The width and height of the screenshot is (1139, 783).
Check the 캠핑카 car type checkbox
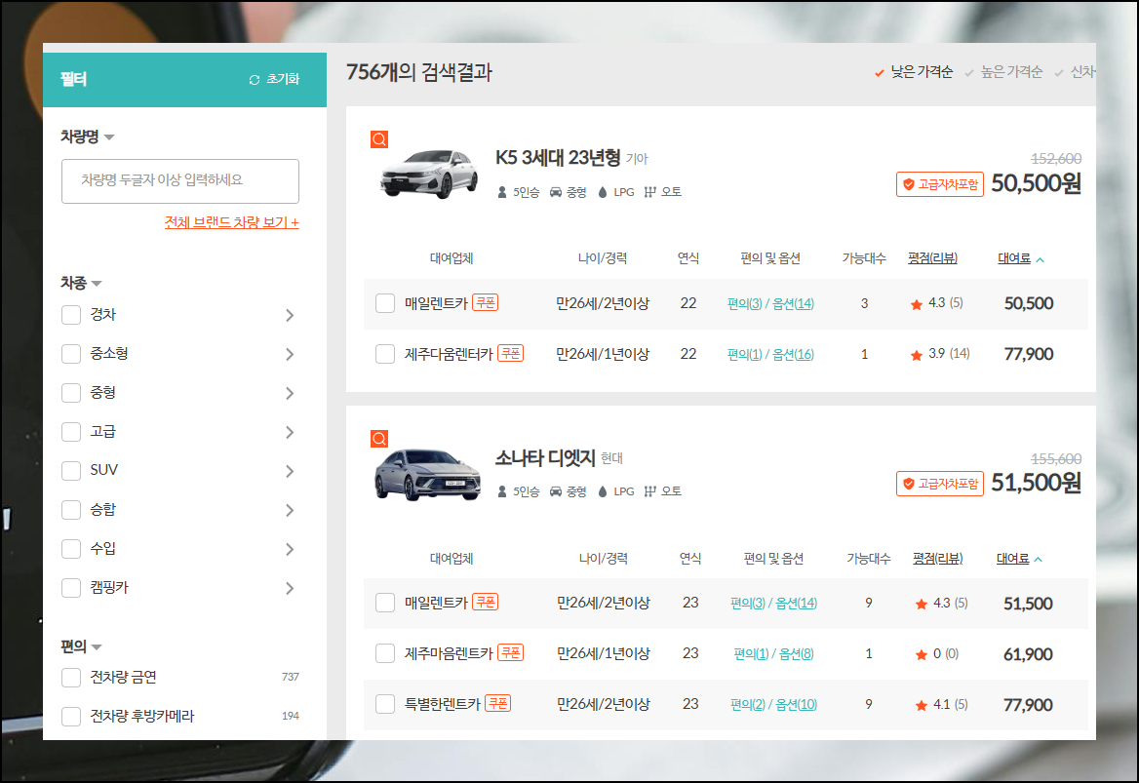(71, 588)
